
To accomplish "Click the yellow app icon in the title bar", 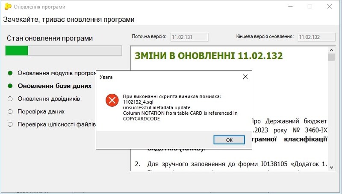I will pyautogui.click(x=7, y=7).
